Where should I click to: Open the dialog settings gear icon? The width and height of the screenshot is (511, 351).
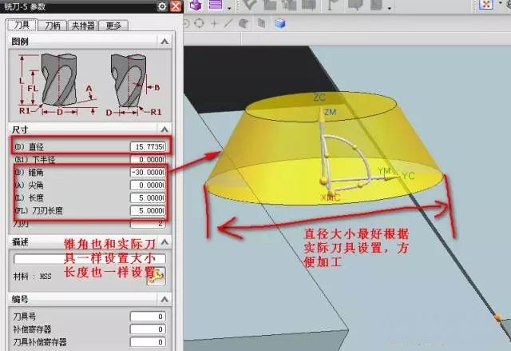(162, 6)
